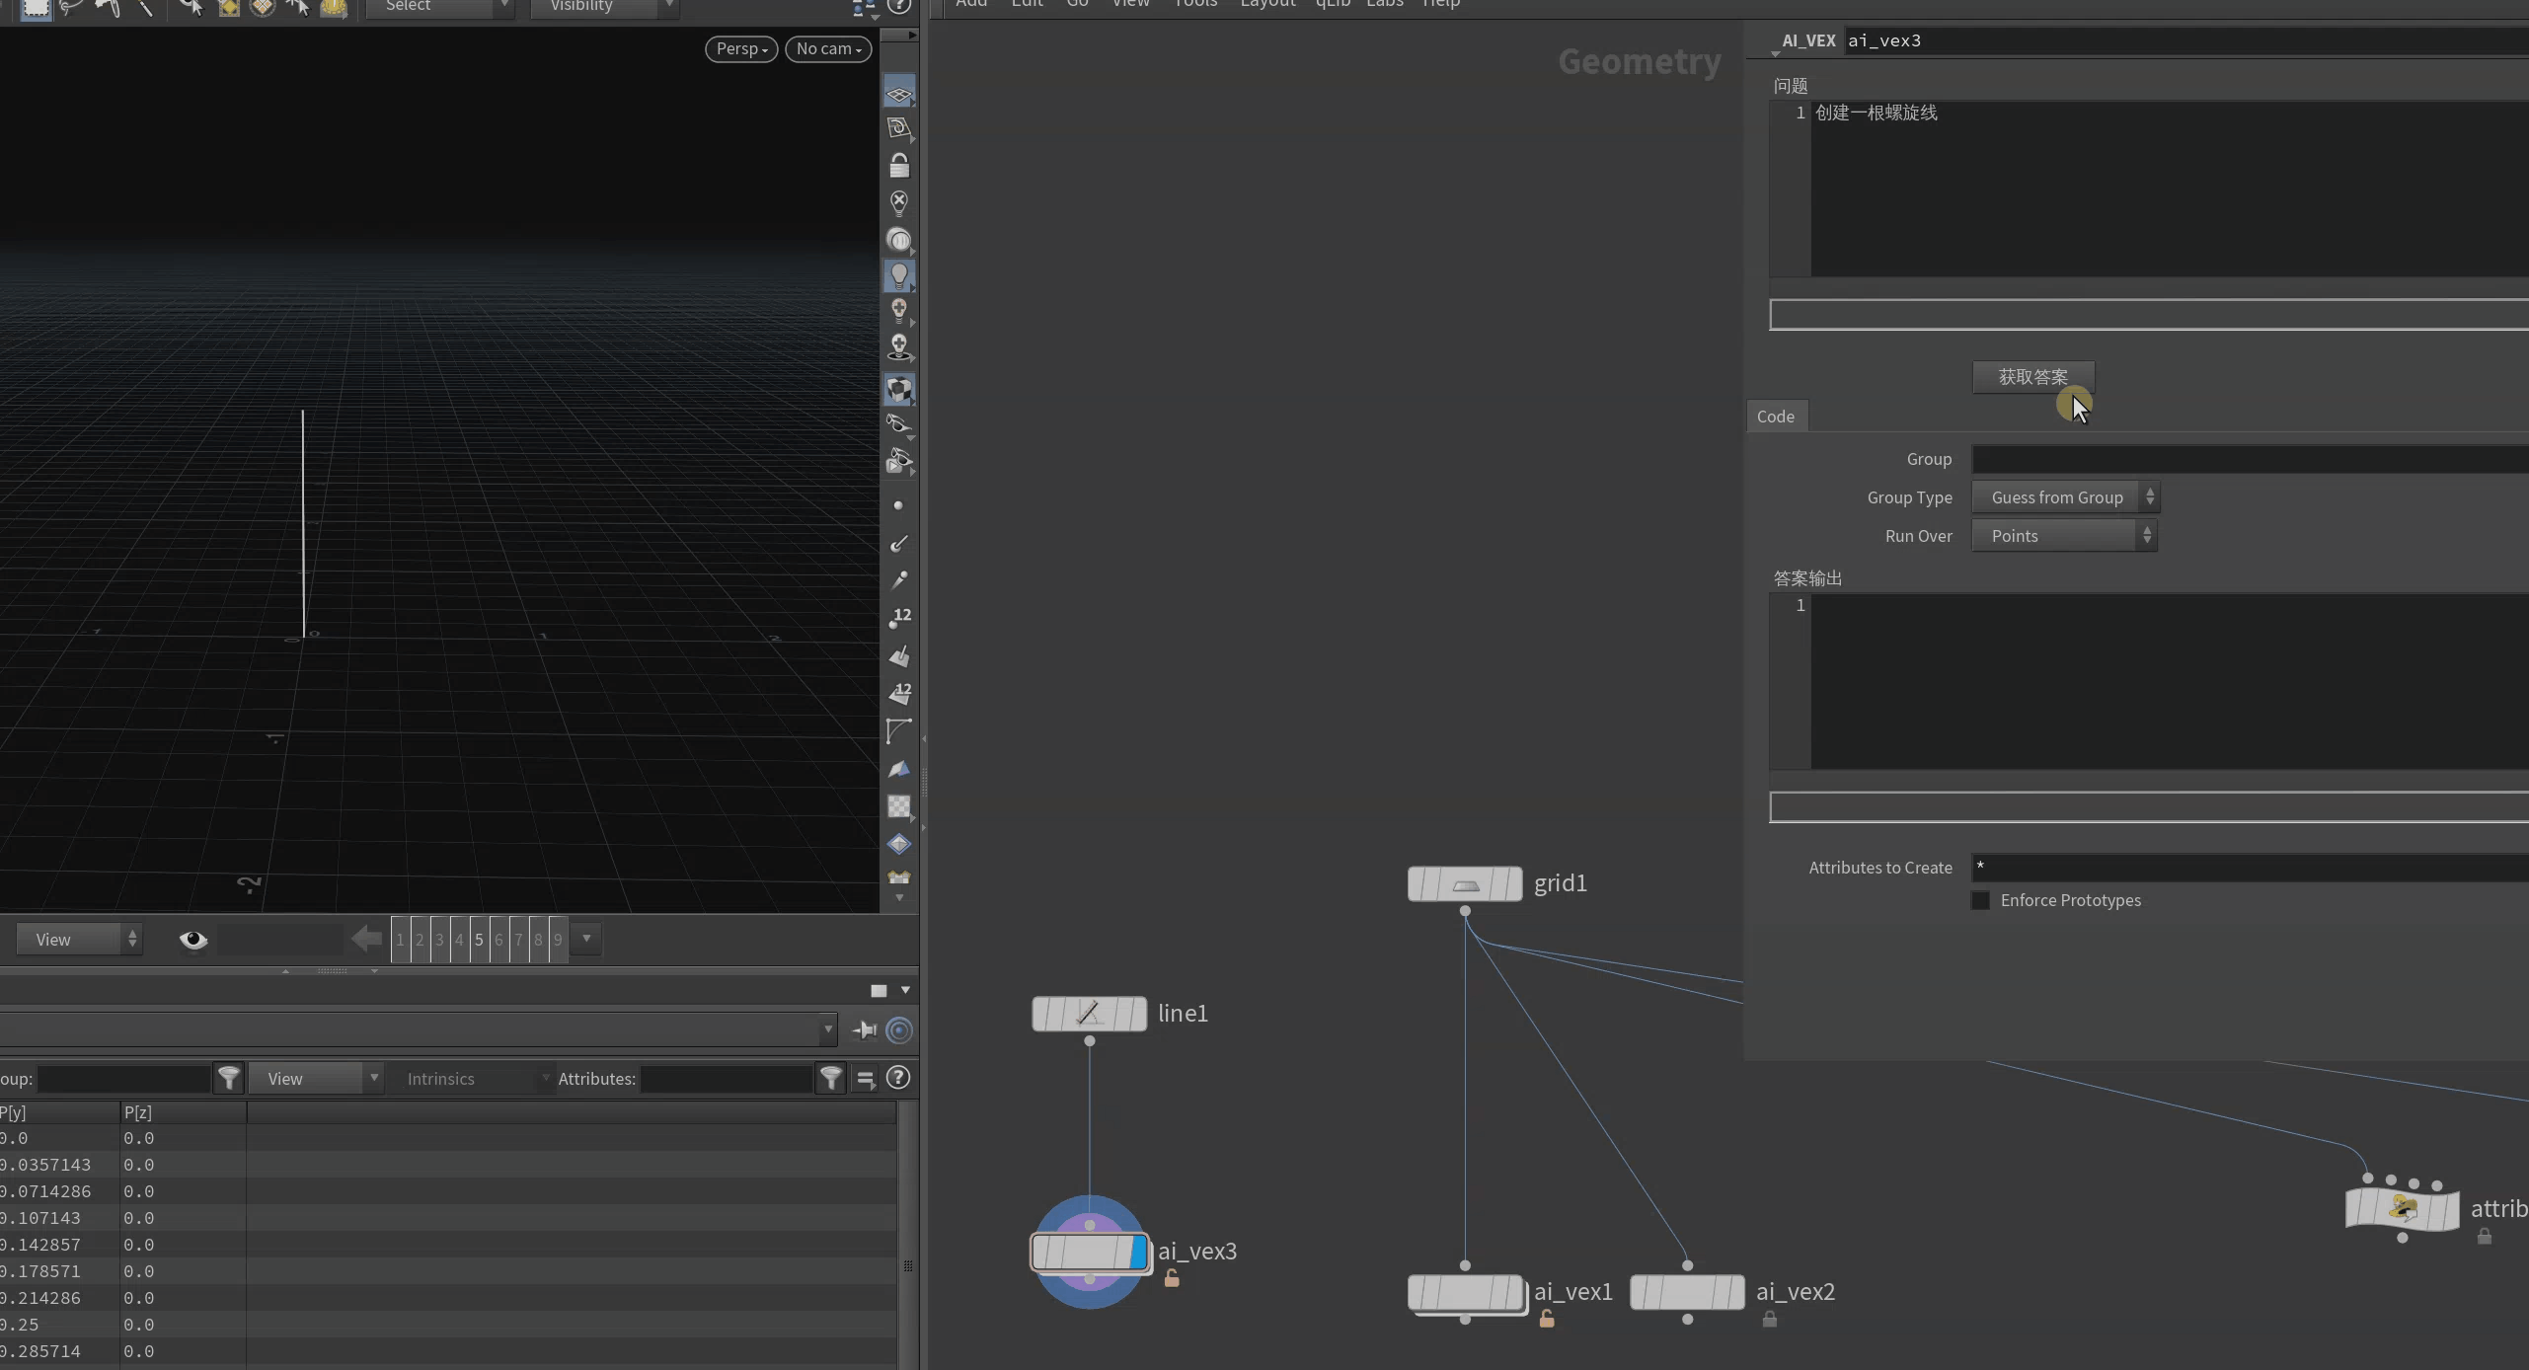Open the No cam camera menu

pos(827,48)
